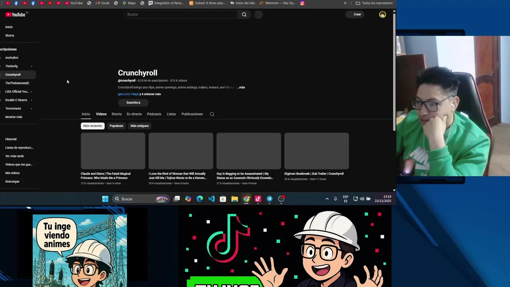Open the Copilot taskbar icon

[188, 199]
